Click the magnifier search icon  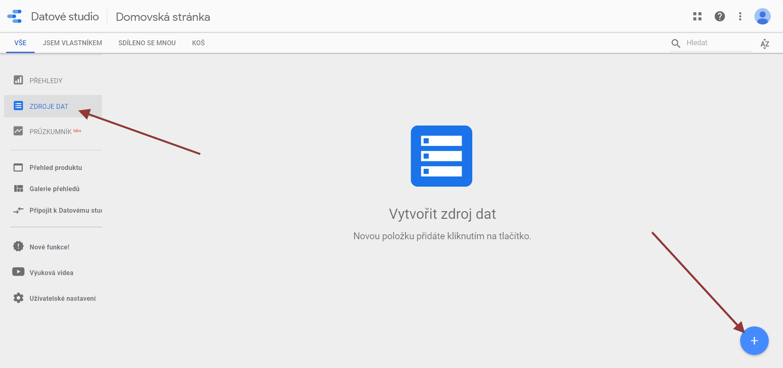[676, 43]
